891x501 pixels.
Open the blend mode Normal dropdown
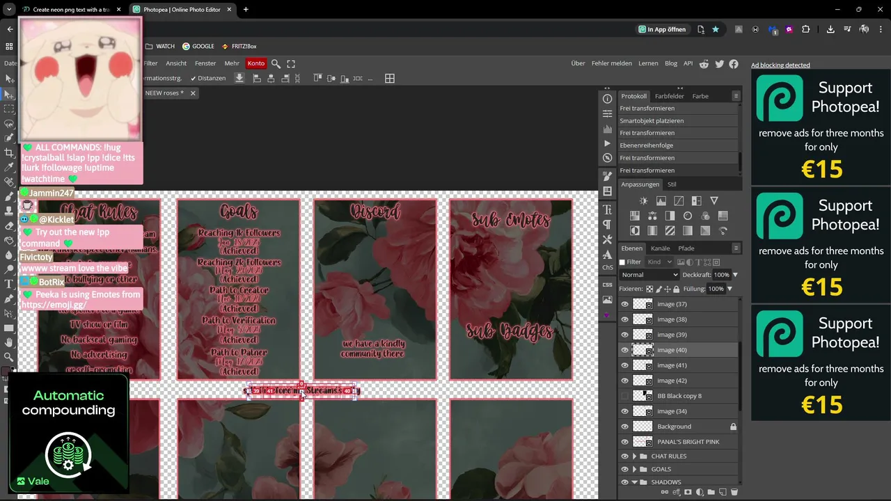coord(649,275)
